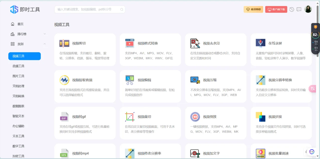The height and width of the screenshot is (159, 320).
Task: Open the 文档转换 category
Action: point(18,96)
